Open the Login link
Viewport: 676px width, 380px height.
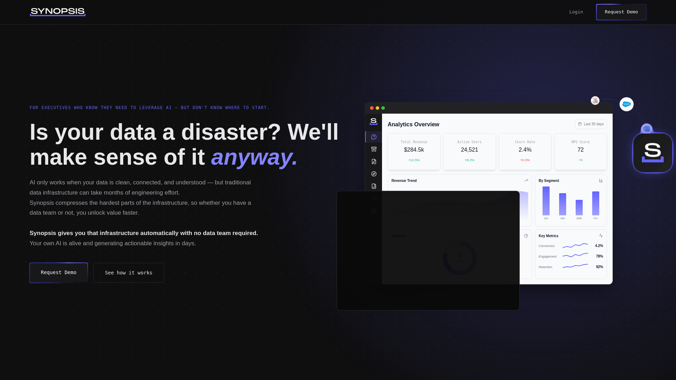tap(576, 12)
